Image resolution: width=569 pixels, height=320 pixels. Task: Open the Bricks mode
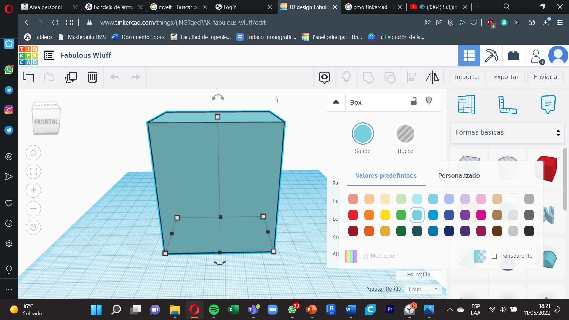pos(513,56)
